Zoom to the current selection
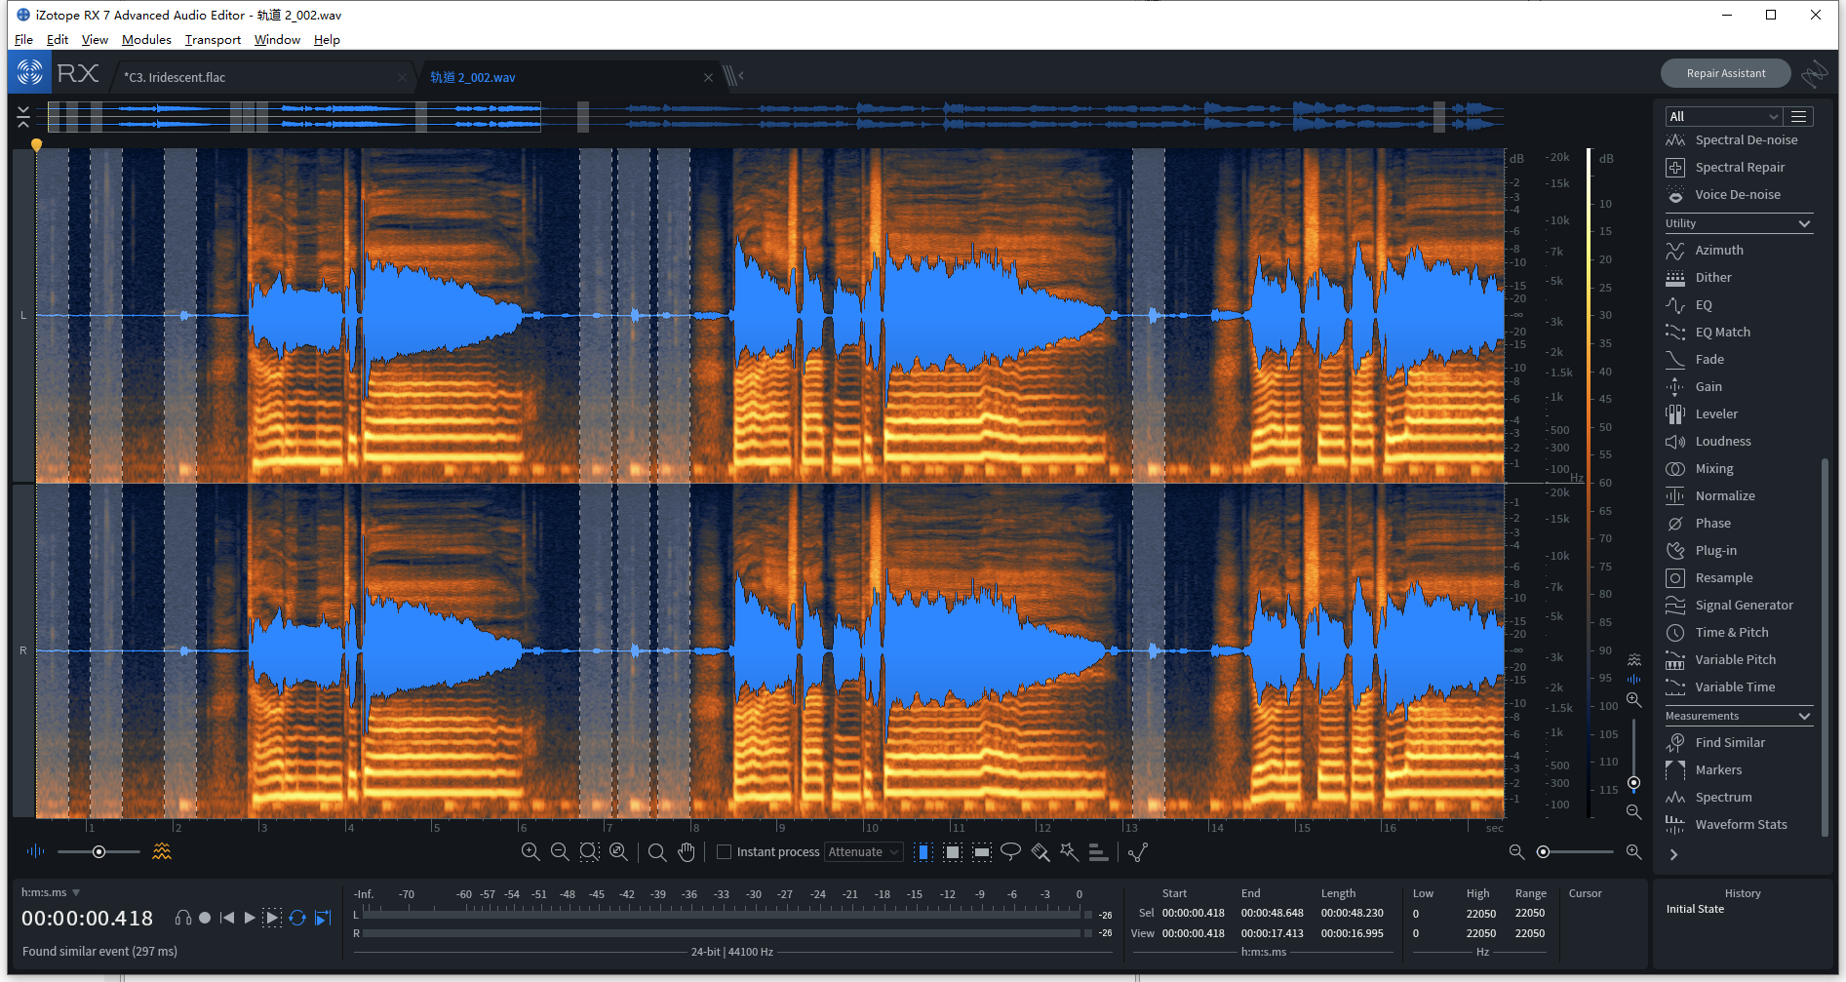1846x982 pixels. [589, 852]
